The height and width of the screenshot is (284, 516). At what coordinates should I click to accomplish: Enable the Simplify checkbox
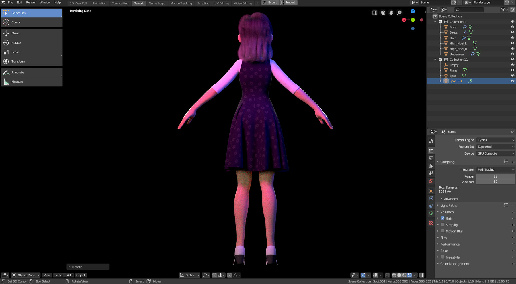(x=443, y=225)
